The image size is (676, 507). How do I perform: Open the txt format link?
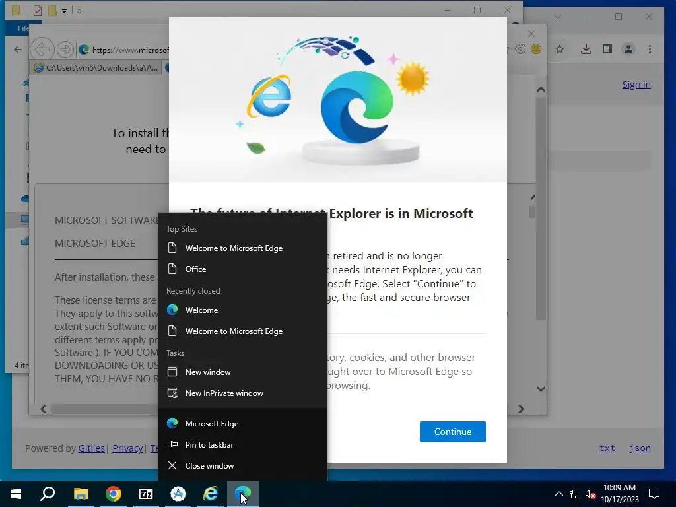(x=607, y=448)
